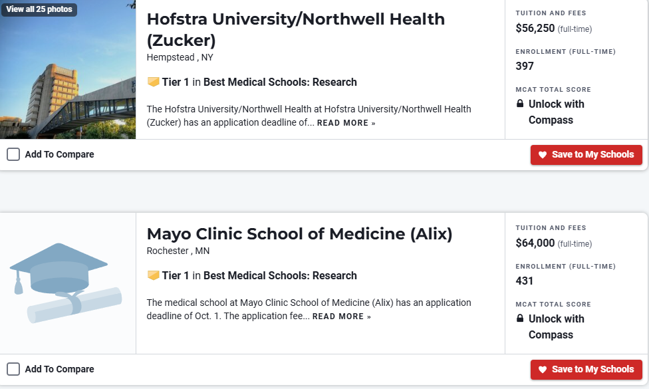The width and height of the screenshot is (649, 389).
Task: Check Add To Compare for Hofstra University
Action: point(13,155)
